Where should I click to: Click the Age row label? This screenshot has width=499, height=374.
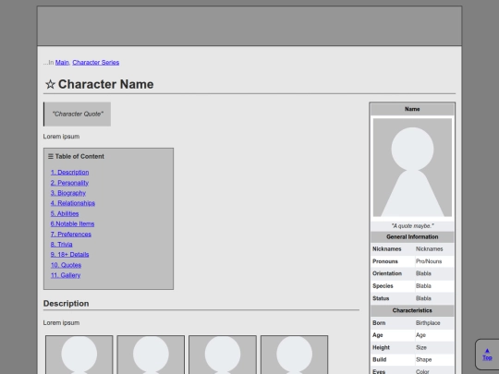pyautogui.click(x=378, y=335)
